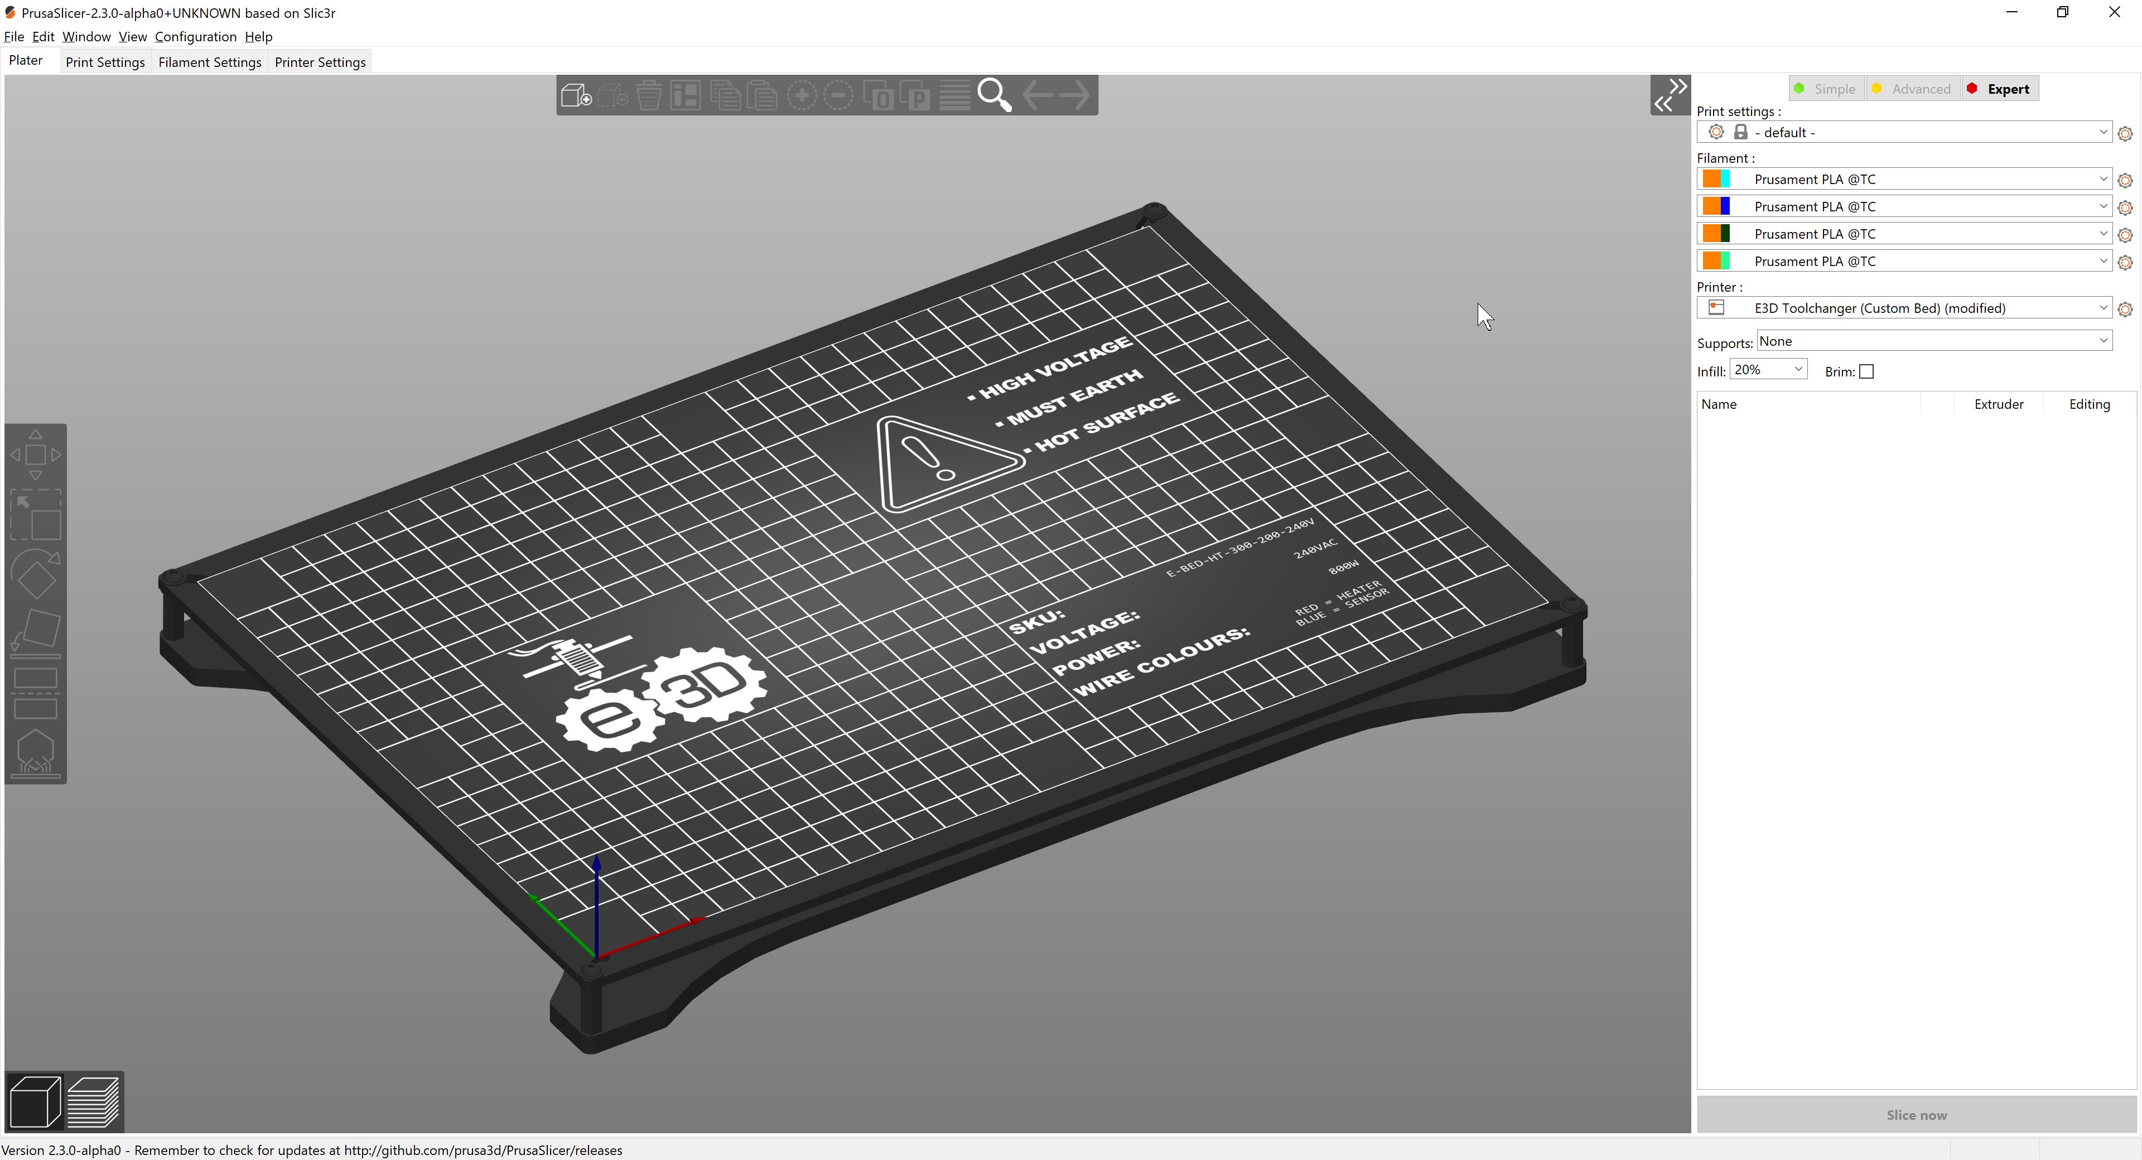Click the Variable layer height icon
This screenshot has width=2142, height=1160.
pyautogui.click(x=954, y=95)
